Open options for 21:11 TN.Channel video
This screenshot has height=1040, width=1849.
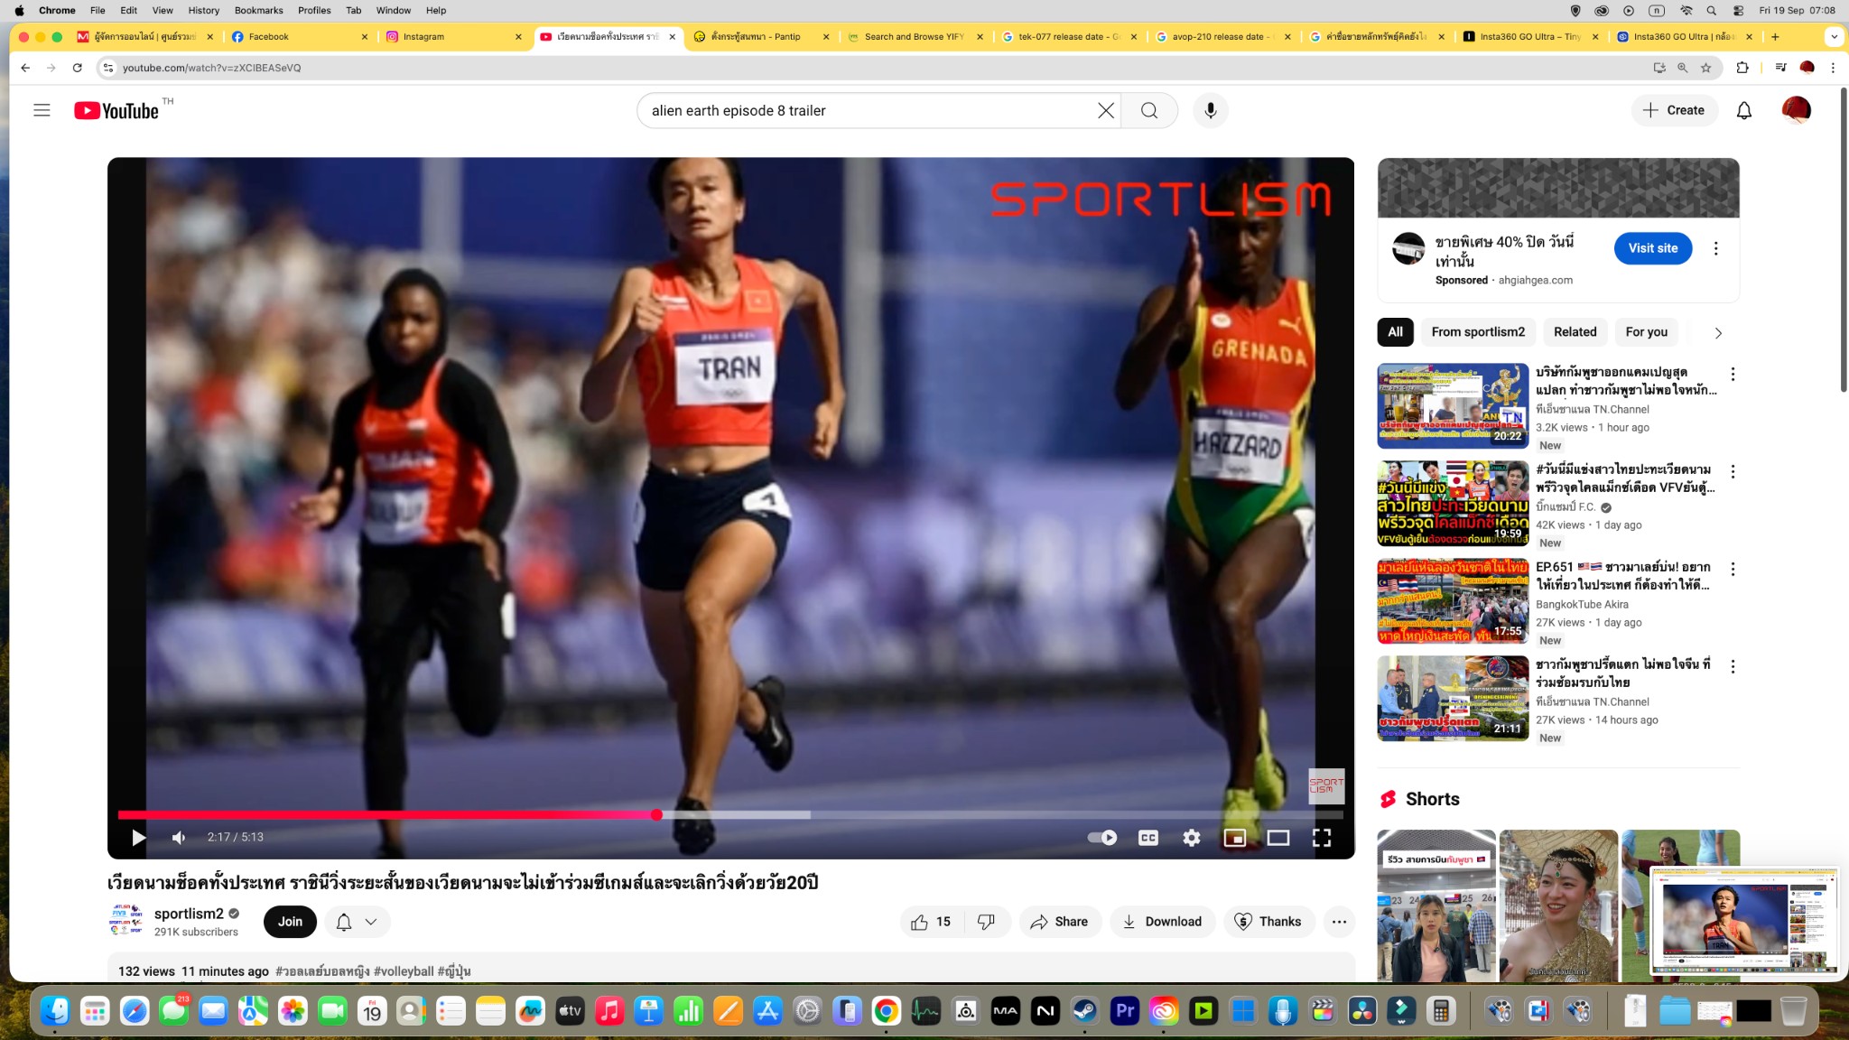click(x=1732, y=666)
